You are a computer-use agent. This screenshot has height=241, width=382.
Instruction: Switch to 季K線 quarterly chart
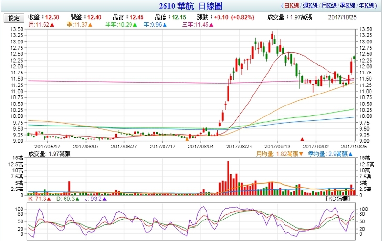click(348, 6)
